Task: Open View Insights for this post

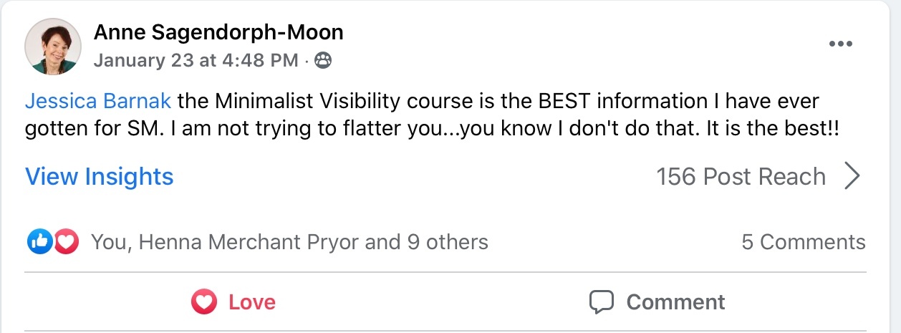Action: 100,176
